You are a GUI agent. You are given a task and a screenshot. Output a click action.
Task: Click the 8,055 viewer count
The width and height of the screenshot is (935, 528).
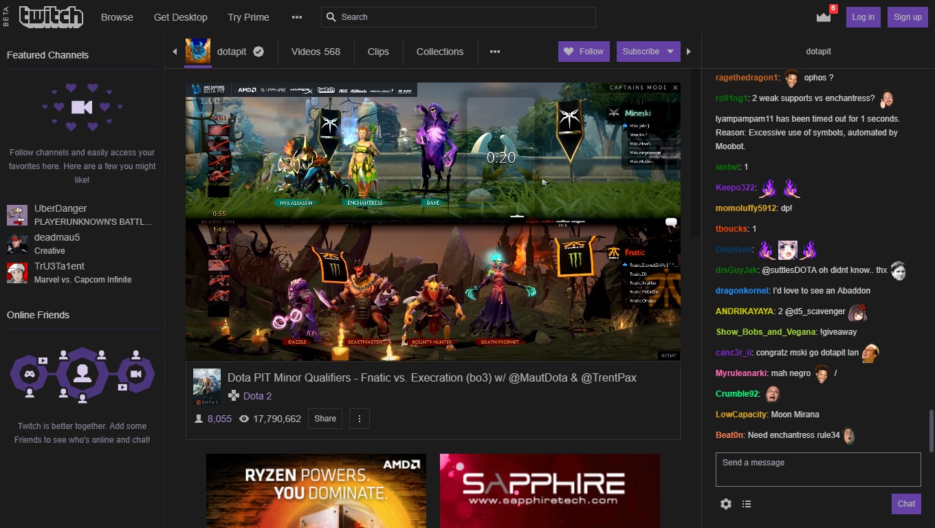(x=219, y=419)
